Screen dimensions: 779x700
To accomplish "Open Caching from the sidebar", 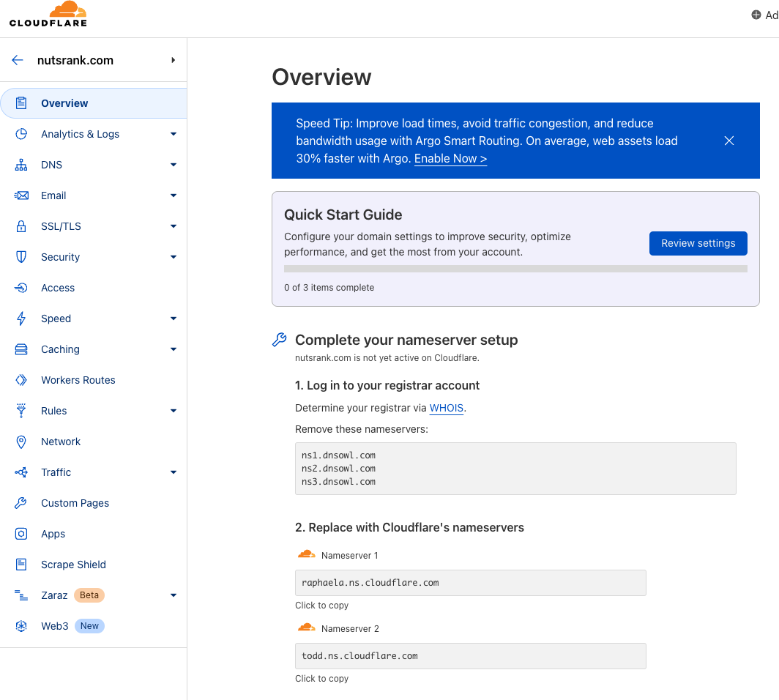I will coord(20,349).
